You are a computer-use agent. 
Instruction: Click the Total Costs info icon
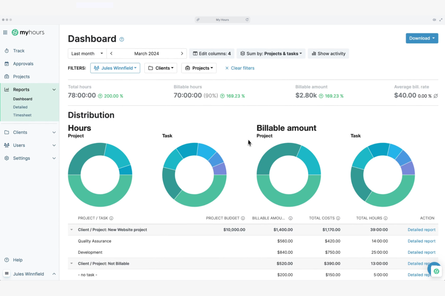pos(338,218)
